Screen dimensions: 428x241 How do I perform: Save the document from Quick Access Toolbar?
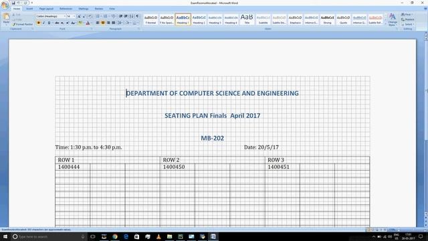click(x=13, y=3)
